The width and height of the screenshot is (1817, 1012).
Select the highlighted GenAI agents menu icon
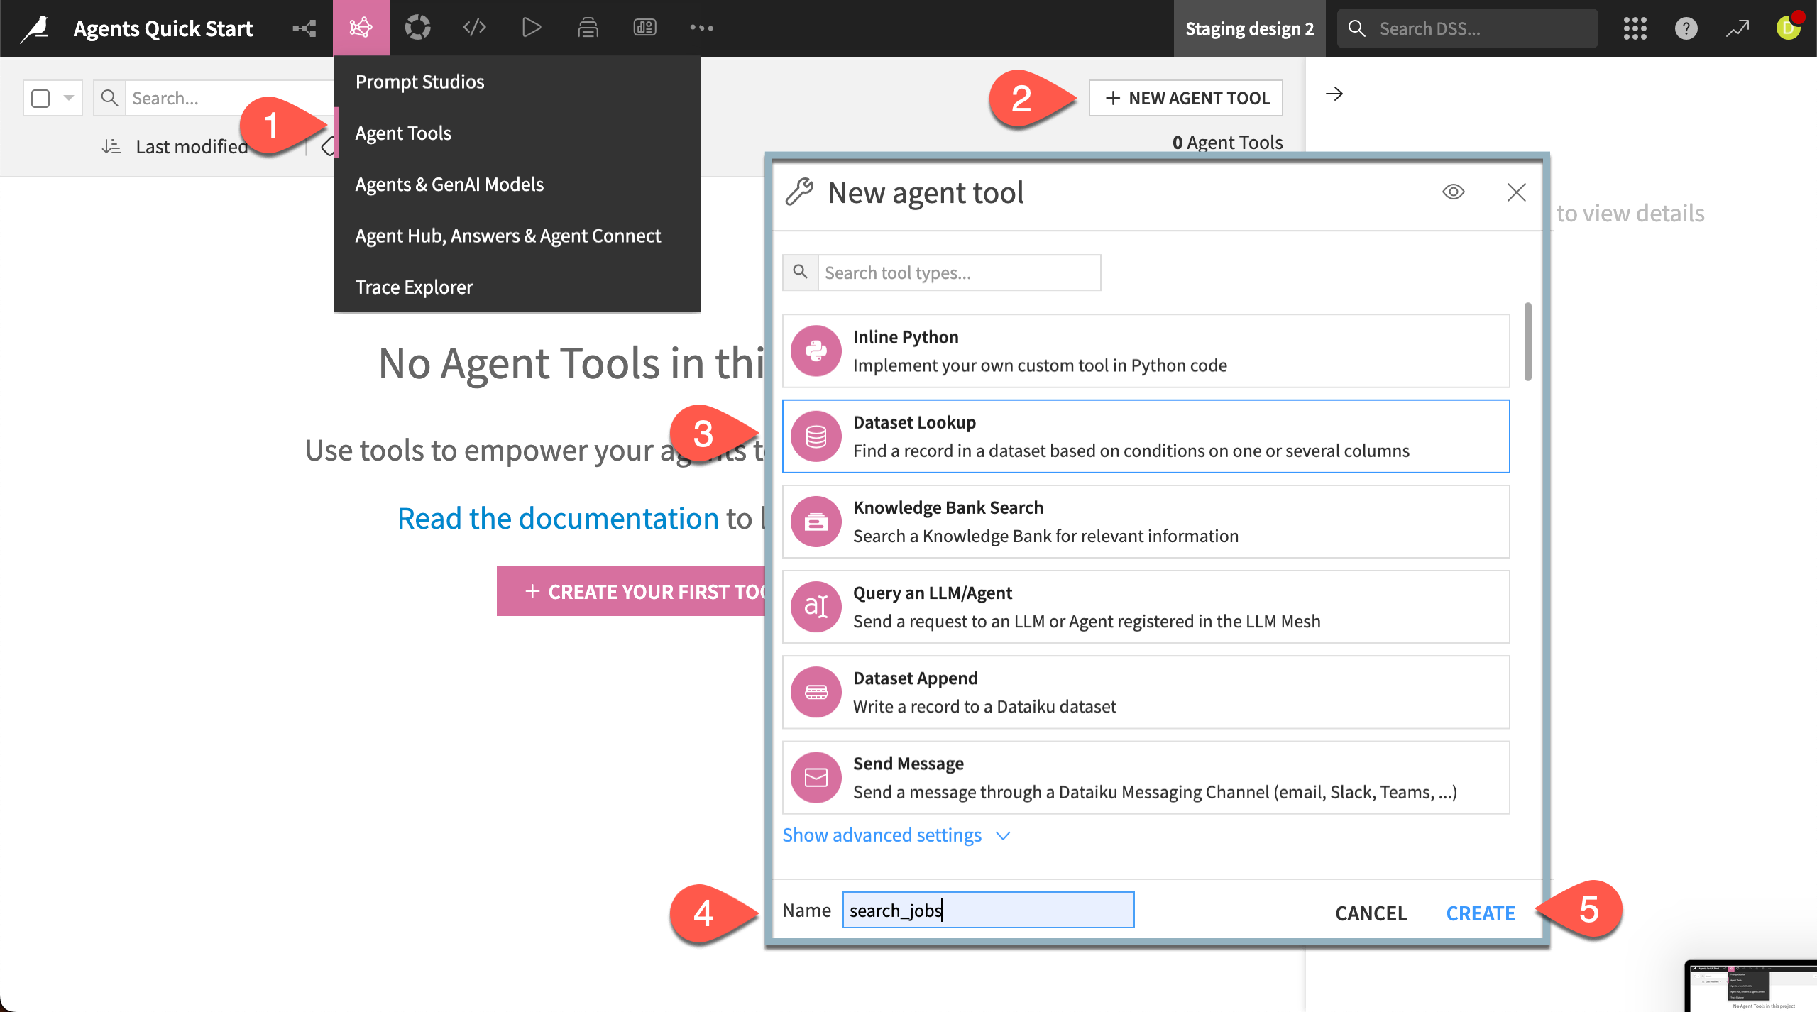pyautogui.click(x=361, y=28)
